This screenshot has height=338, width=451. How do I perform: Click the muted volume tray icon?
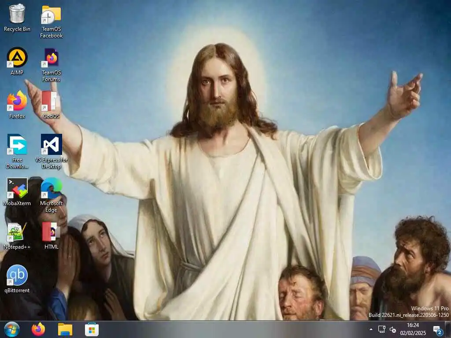(x=392, y=329)
